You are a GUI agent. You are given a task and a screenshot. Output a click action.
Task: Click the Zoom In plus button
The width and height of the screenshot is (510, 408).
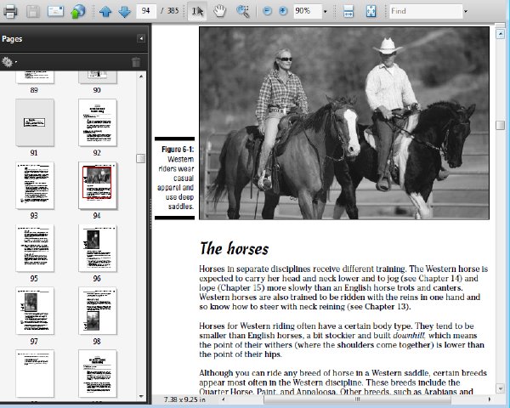pyautogui.click(x=283, y=11)
